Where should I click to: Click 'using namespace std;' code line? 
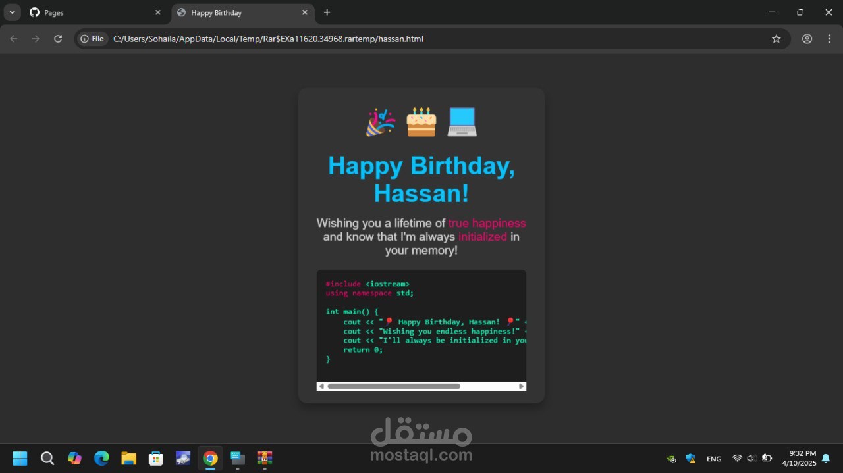tap(370, 293)
